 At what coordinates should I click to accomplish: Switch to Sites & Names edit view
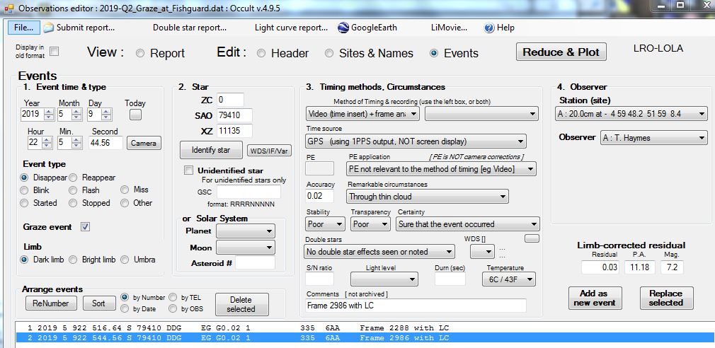click(329, 53)
